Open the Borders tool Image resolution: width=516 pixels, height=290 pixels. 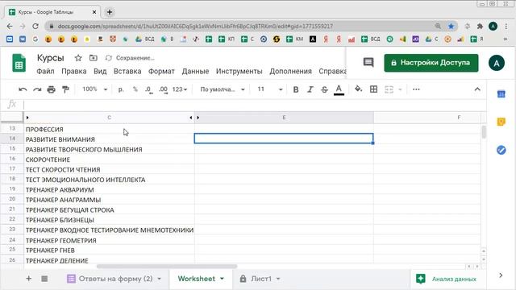[373, 89]
